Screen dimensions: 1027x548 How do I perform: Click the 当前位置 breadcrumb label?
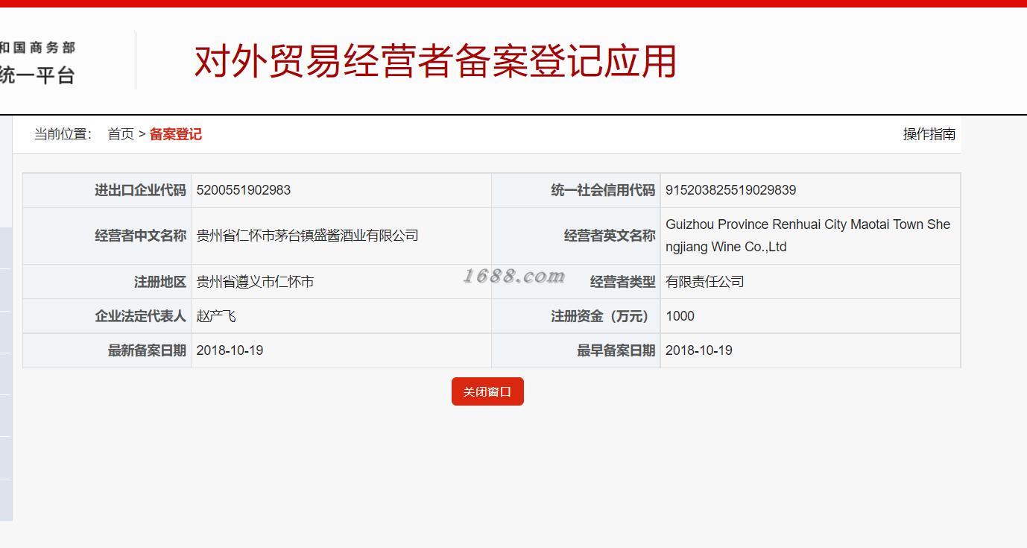click(x=63, y=134)
